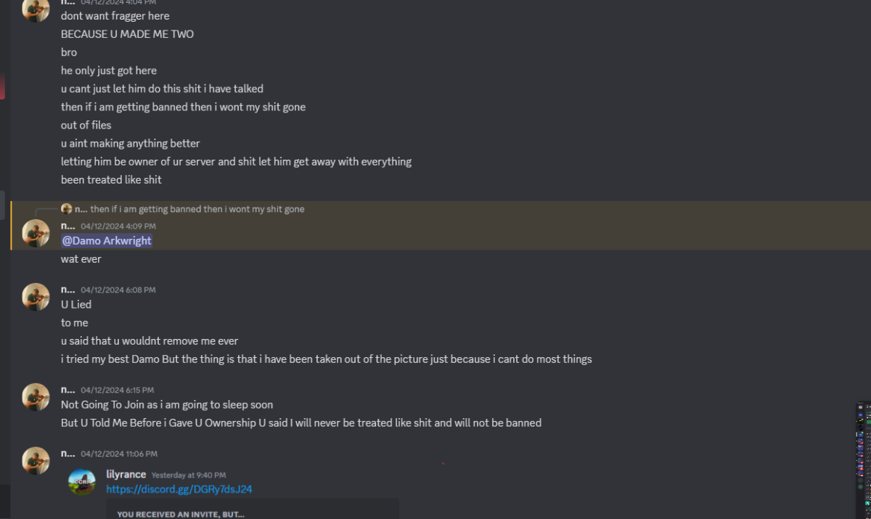Click the lilyrance username

pyautogui.click(x=126, y=475)
